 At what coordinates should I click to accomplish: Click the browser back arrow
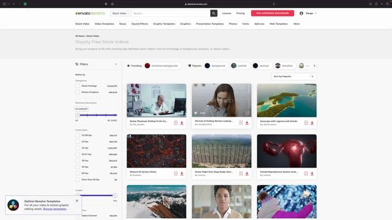(13, 4)
